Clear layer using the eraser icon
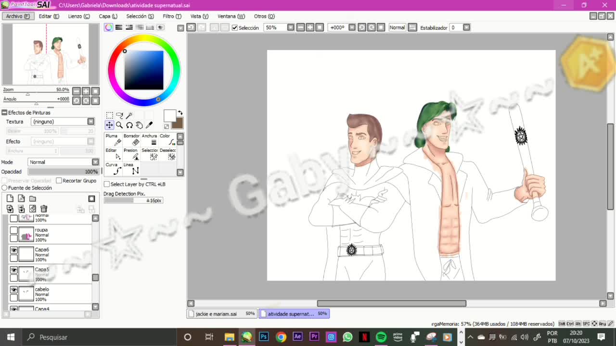616x346 pixels. pos(33,209)
